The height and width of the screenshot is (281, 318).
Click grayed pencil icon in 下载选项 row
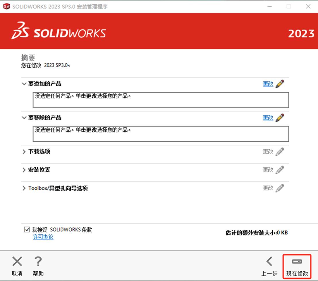(x=280, y=152)
